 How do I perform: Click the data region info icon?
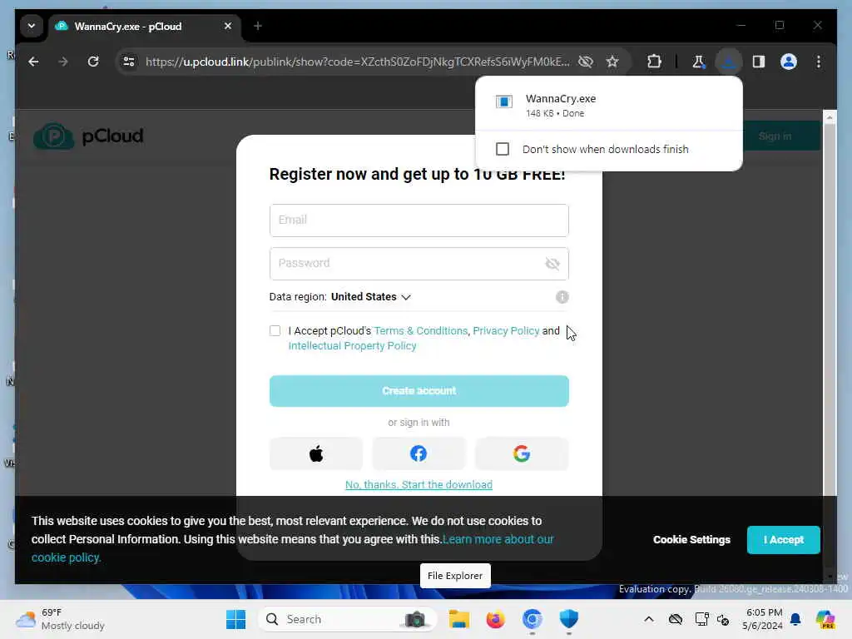pos(562,297)
